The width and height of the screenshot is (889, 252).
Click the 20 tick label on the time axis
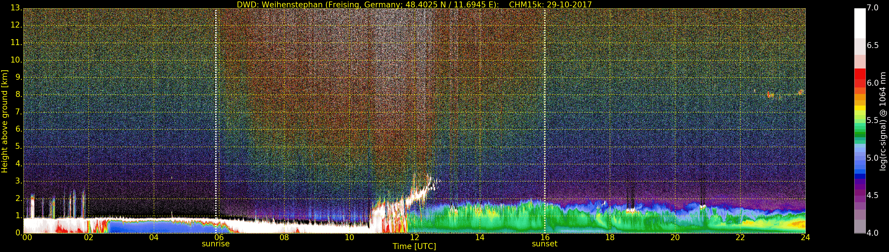click(675, 237)
